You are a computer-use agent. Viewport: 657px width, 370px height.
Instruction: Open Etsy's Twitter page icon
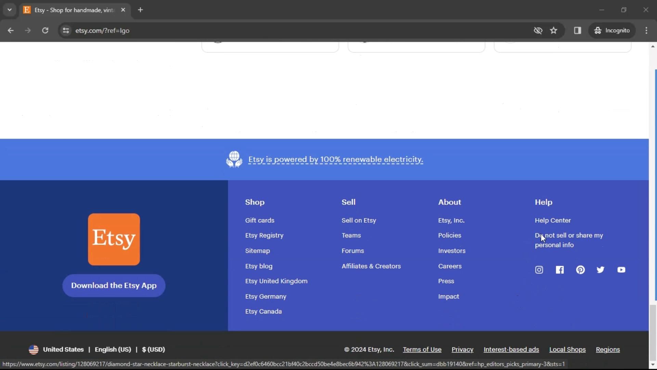pyautogui.click(x=601, y=270)
